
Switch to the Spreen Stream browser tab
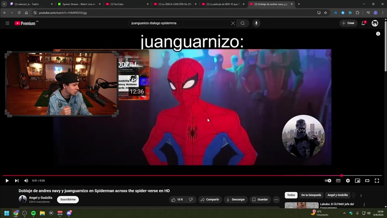pyautogui.click(x=79, y=4)
